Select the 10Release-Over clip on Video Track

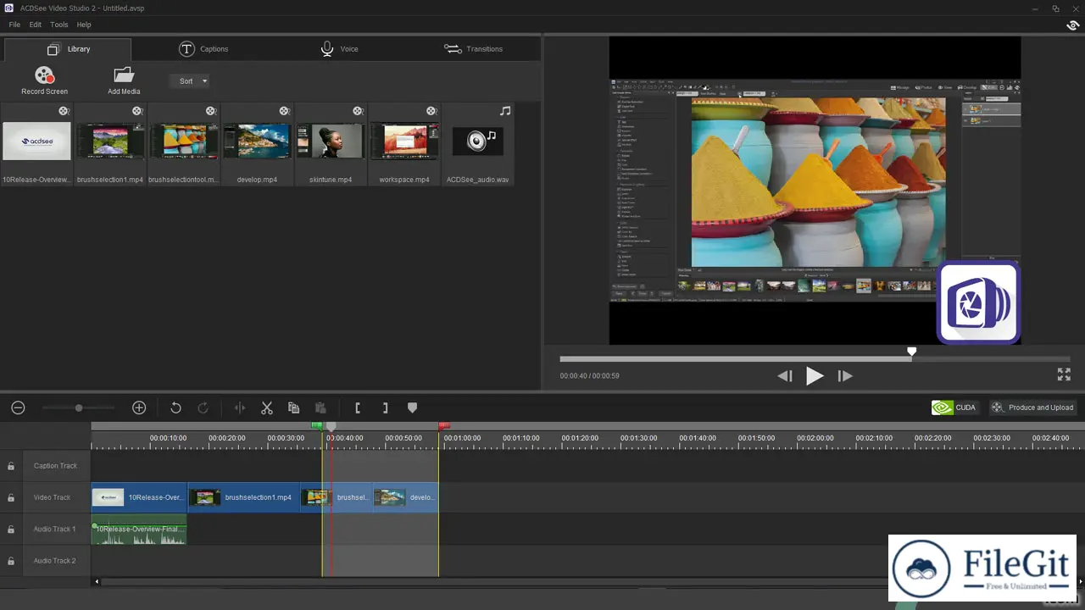click(x=139, y=497)
